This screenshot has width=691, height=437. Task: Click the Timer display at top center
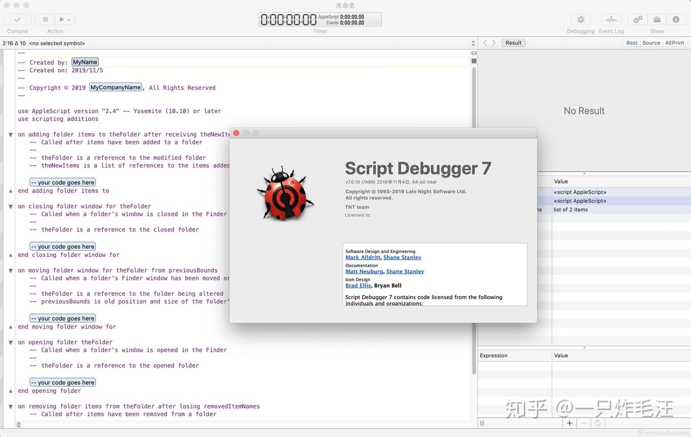pyautogui.click(x=320, y=19)
